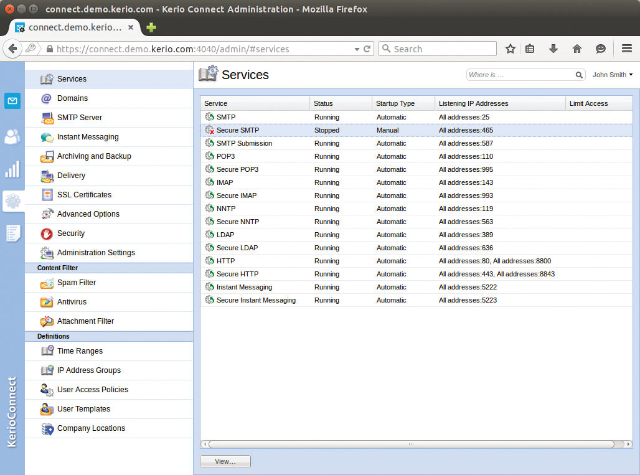The image size is (640, 475).
Task: Open Statistics using the bar-chart sidebar icon
Action: click(x=12, y=169)
